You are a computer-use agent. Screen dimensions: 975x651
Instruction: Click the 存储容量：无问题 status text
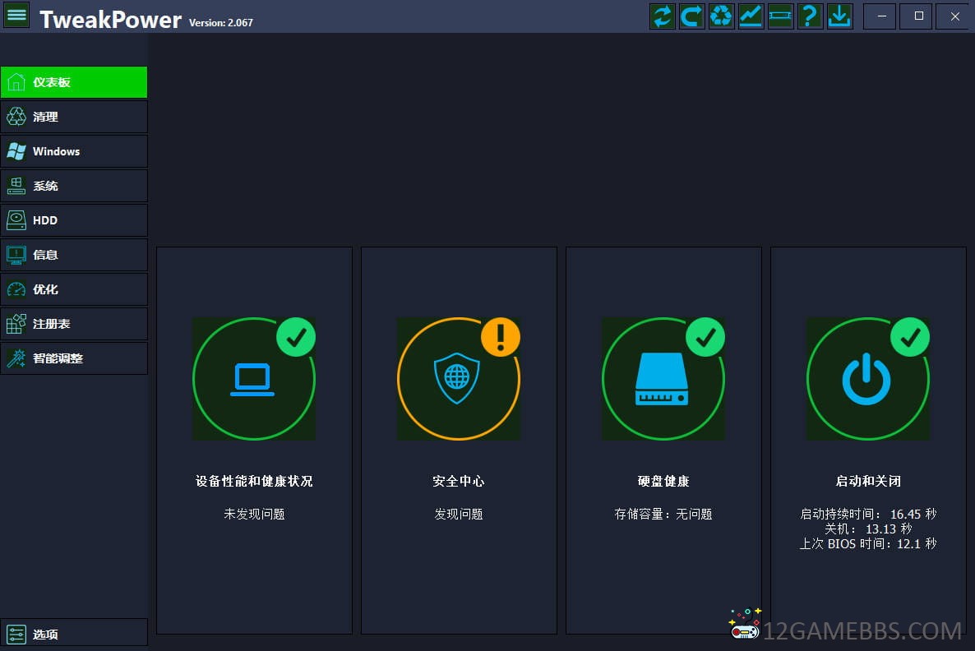tap(663, 515)
